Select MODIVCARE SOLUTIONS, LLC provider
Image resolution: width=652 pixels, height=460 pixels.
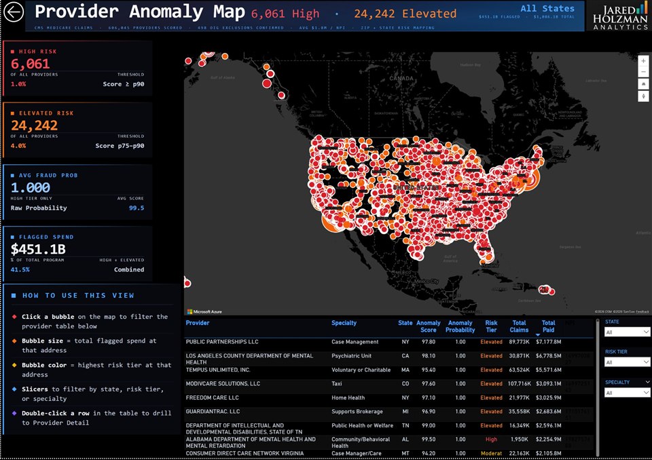point(223,383)
